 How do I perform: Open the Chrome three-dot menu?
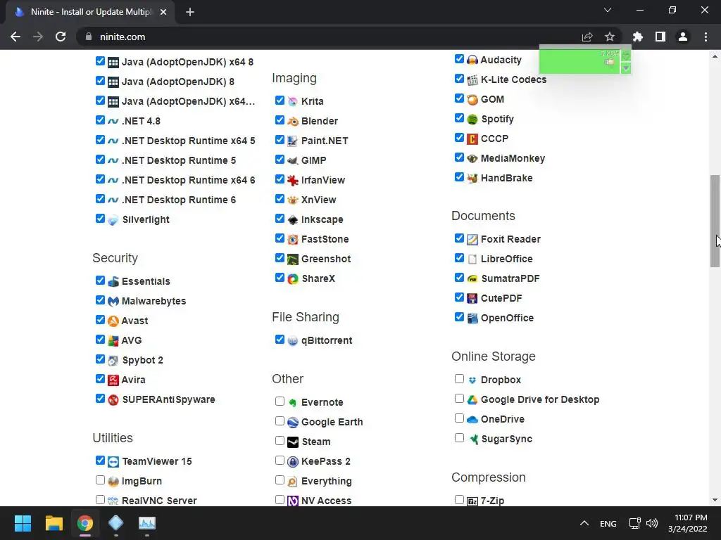click(706, 37)
